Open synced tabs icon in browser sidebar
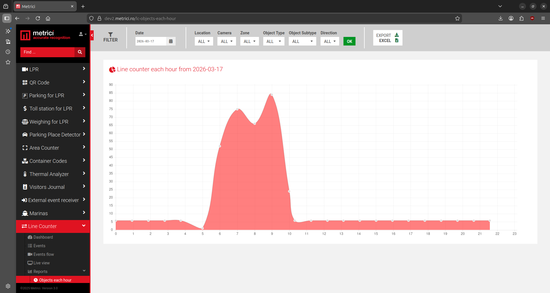The width and height of the screenshot is (550, 293). pyautogui.click(x=8, y=42)
